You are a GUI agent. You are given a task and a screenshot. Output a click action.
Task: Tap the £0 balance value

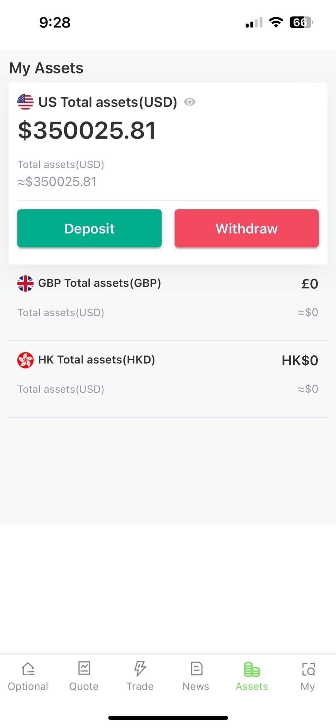pos(309,284)
